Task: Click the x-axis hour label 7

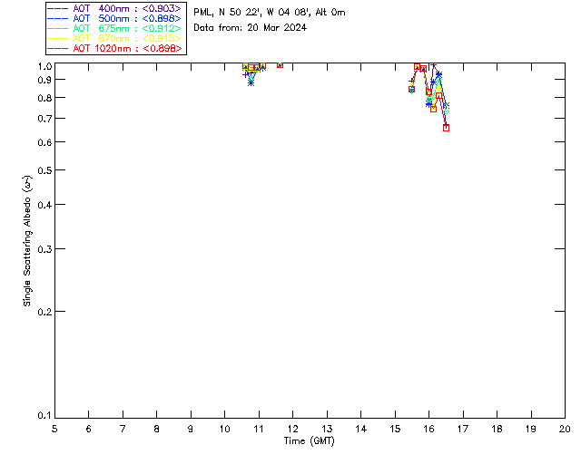Action: (x=123, y=430)
